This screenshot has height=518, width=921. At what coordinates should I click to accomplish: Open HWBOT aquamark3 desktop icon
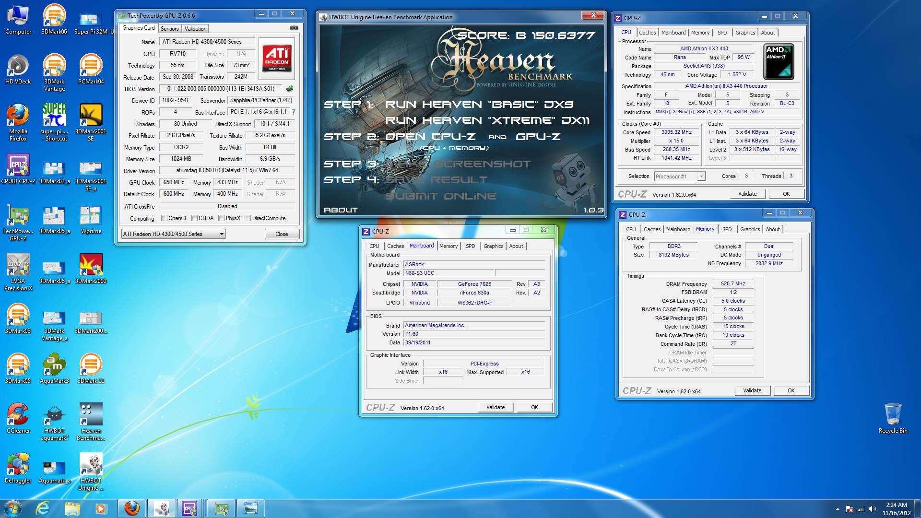54,422
